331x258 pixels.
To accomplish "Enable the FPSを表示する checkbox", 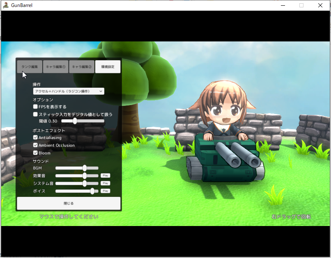I will [x=35, y=107].
